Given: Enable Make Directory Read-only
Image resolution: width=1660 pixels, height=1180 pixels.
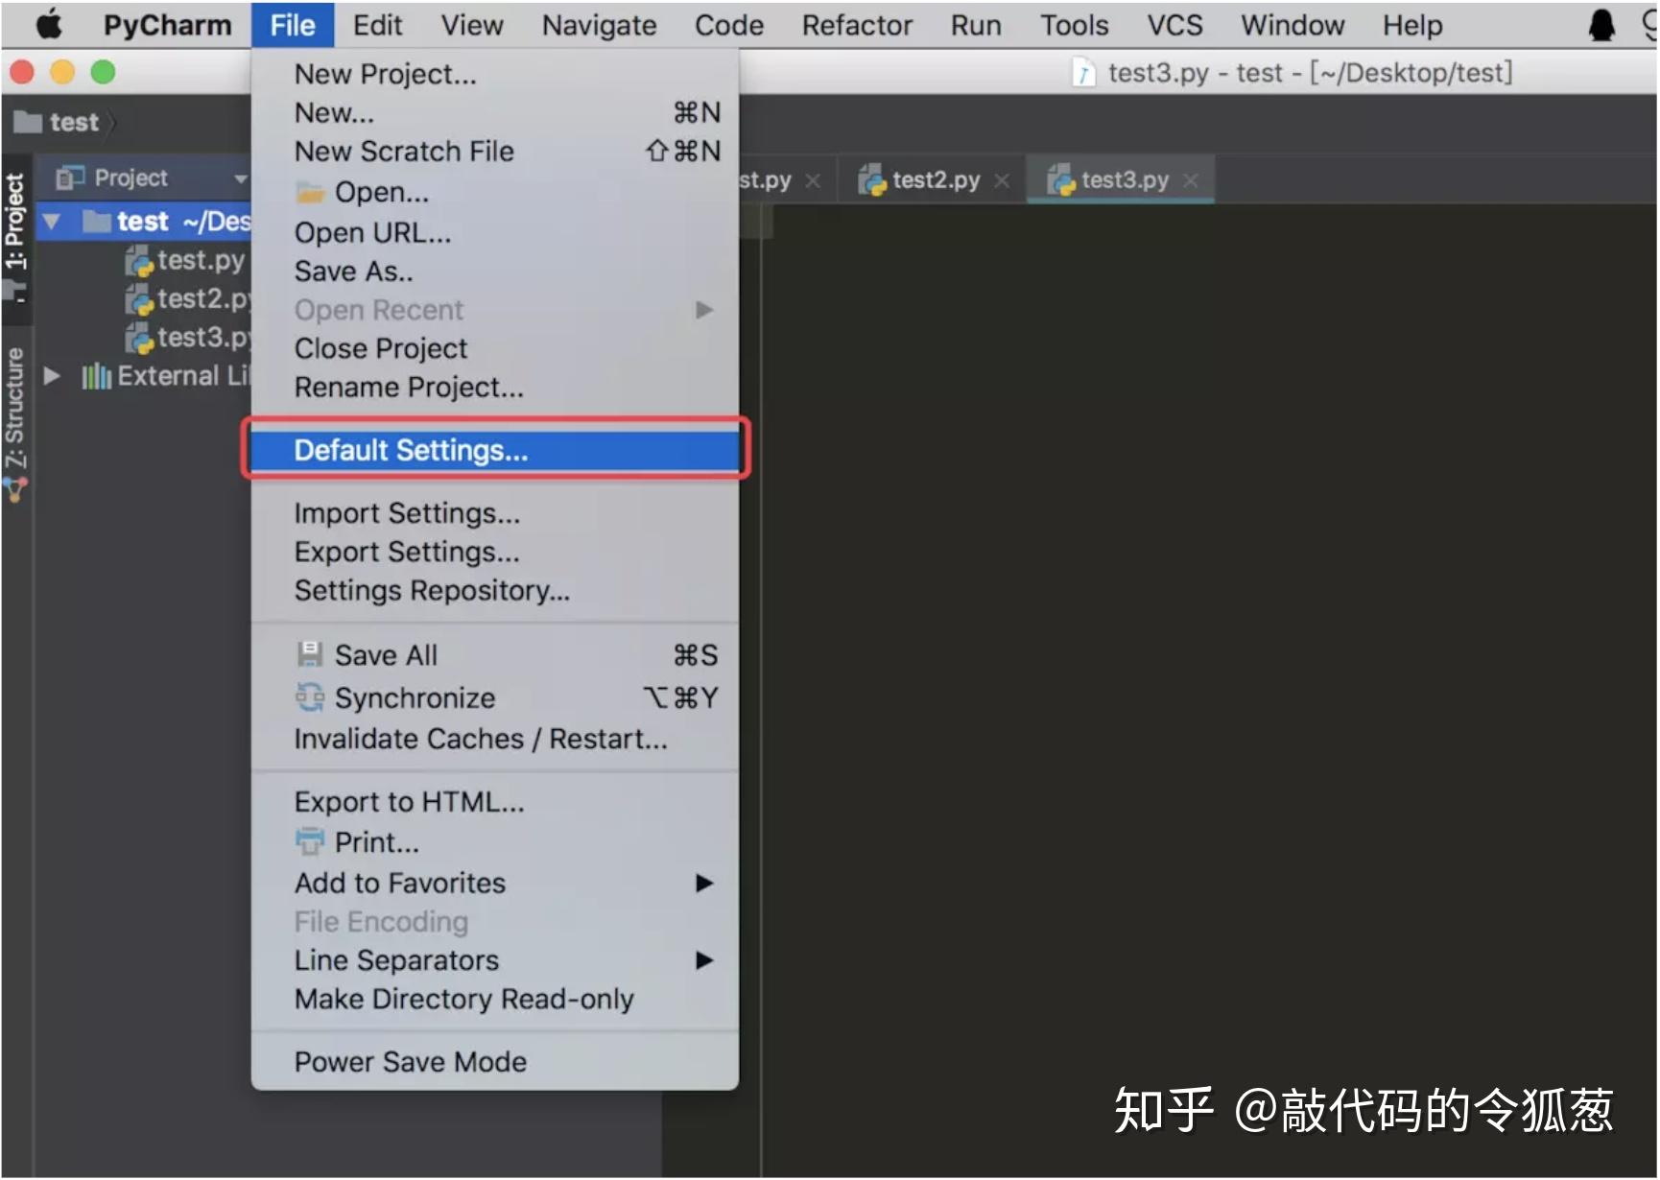Looking at the screenshot, I should [464, 999].
